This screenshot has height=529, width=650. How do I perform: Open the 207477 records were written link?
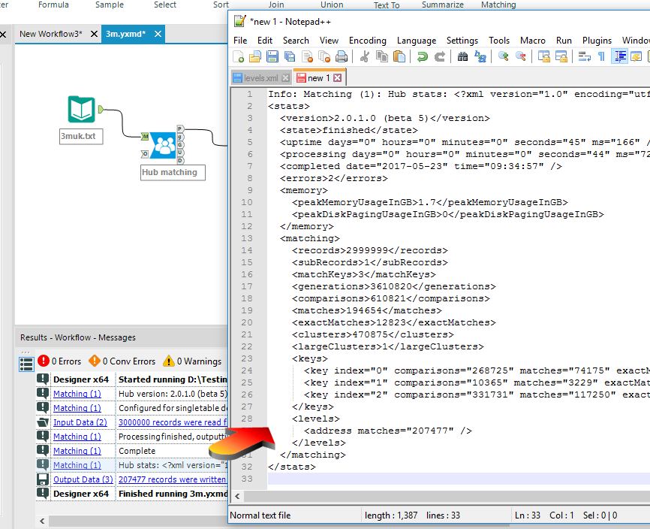(x=173, y=479)
